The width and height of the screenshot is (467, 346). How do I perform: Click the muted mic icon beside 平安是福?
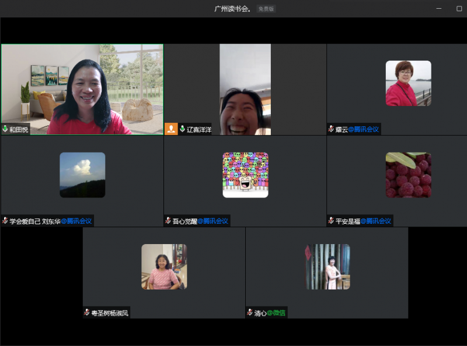[x=331, y=221]
